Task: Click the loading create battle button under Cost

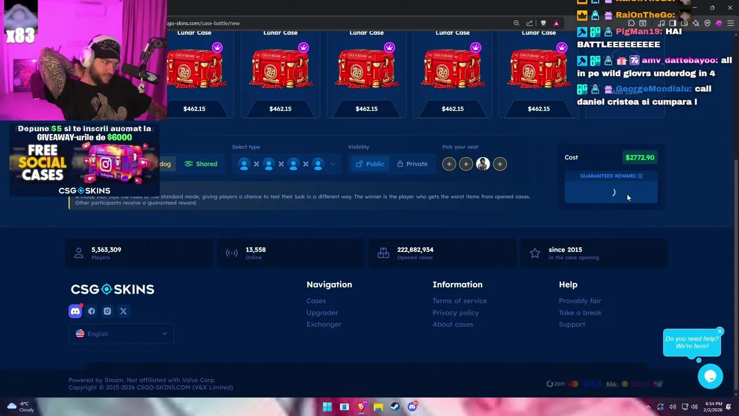Action: click(x=611, y=192)
